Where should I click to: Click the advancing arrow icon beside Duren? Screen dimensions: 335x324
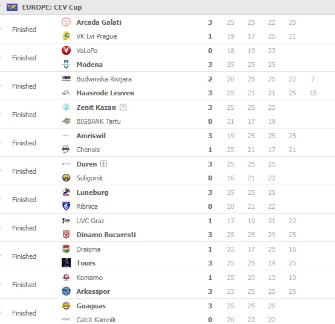click(x=103, y=164)
